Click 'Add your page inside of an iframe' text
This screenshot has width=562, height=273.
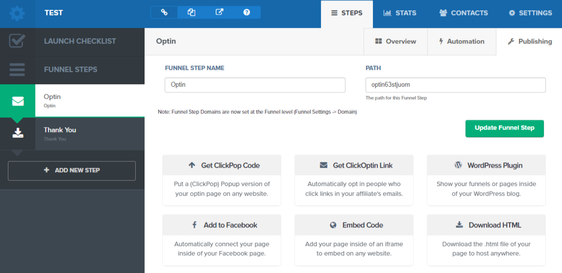(x=354, y=249)
